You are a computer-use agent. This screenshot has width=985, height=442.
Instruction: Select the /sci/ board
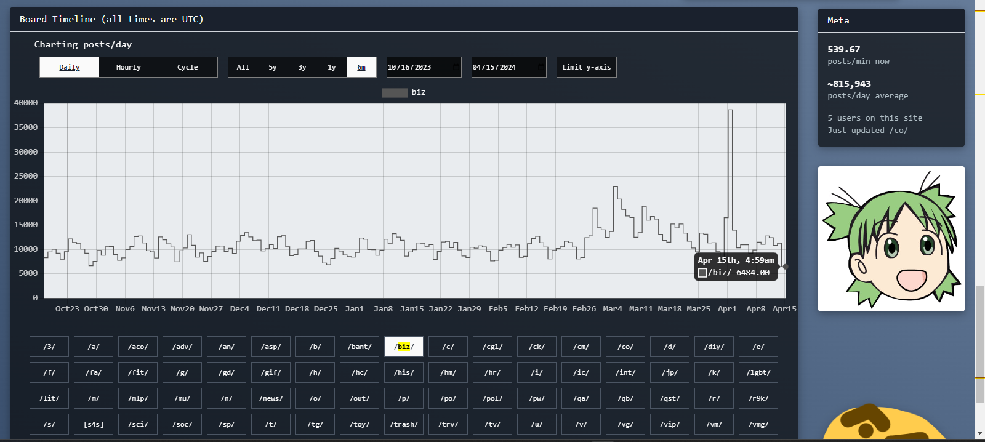138,424
